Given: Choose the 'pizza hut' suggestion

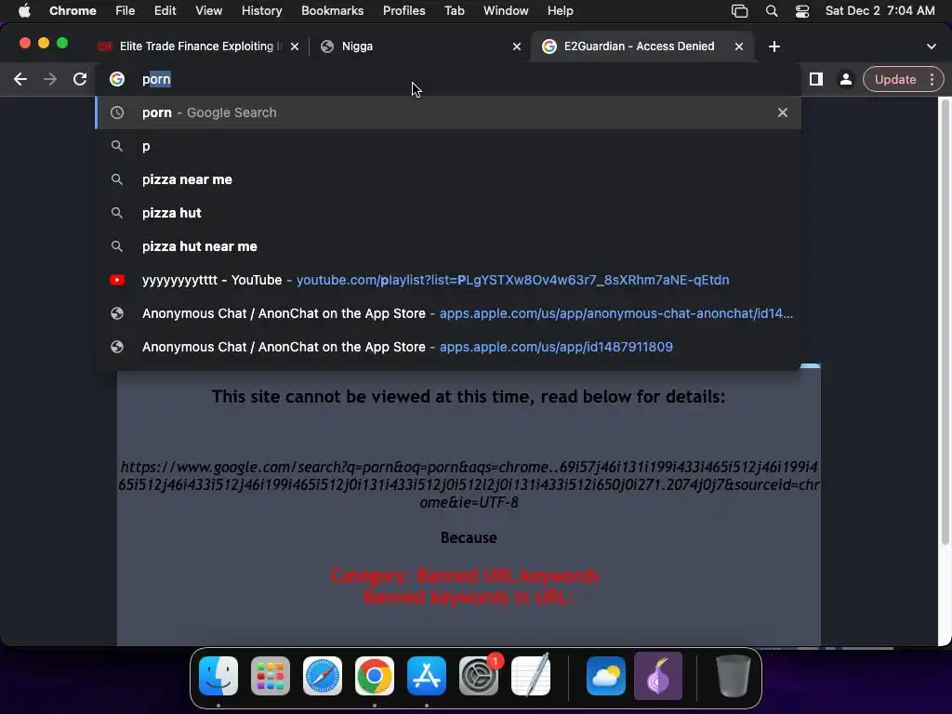Looking at the screenshot, I should (x=448, y=213).
